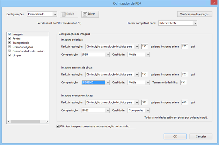Open Qualidade dropdown showing Com perdas
Viewport: 219px width, 145px height.
(138, 110)
